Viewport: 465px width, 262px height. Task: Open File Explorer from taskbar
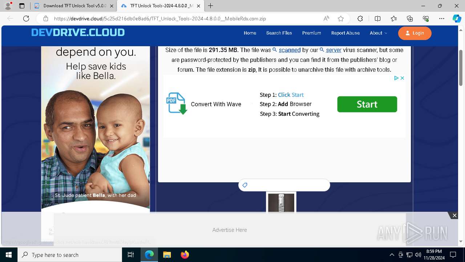167,255
